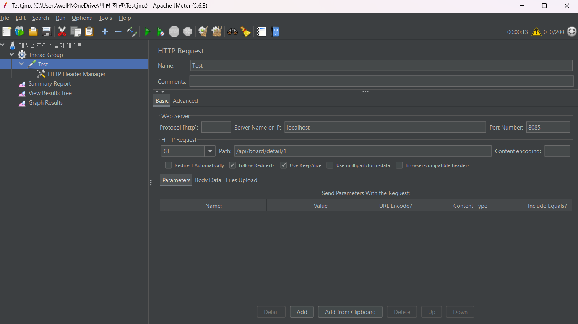
Task: Click the Help question mark icon
Action: 275,32
